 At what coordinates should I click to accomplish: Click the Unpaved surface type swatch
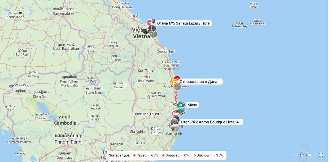(x=163, y=155)
